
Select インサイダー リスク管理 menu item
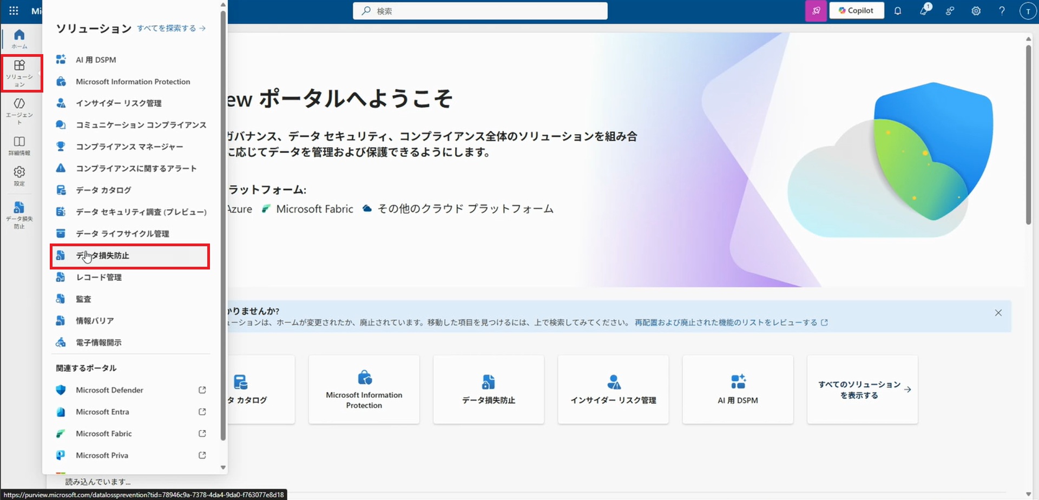coord(119,103)
